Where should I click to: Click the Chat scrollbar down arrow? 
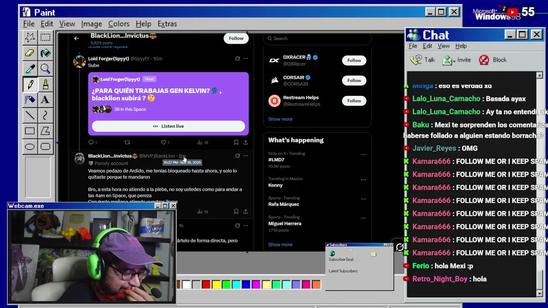pyautogui.click(x=539, y=293)
